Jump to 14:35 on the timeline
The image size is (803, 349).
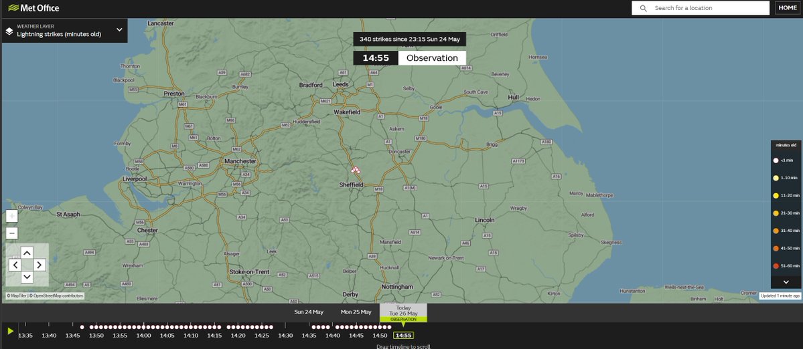(309, 336)
